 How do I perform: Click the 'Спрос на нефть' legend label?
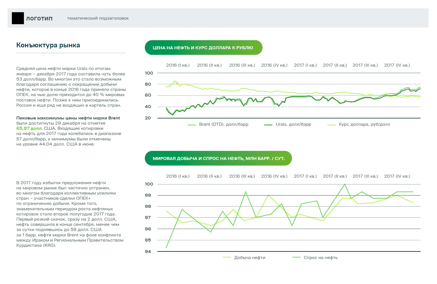[320, 258]
